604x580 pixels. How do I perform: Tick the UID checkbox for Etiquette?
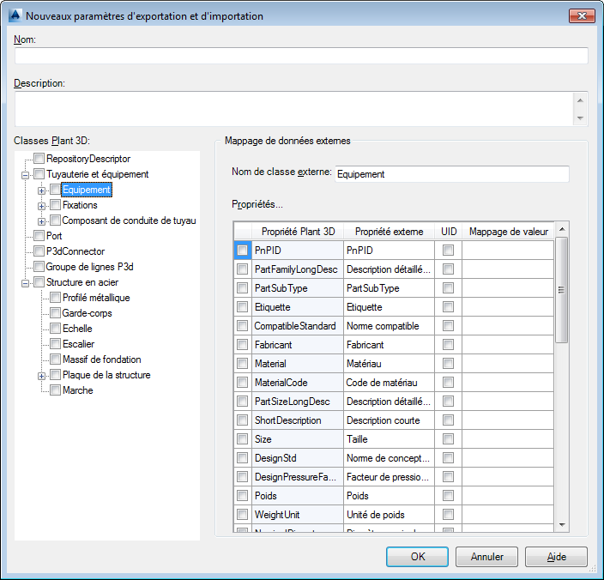tap(448, 307)
